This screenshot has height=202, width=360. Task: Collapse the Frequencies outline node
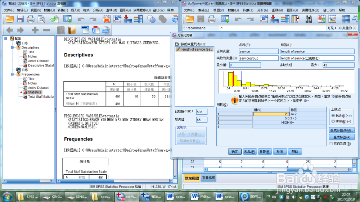[x=12, y=74]
